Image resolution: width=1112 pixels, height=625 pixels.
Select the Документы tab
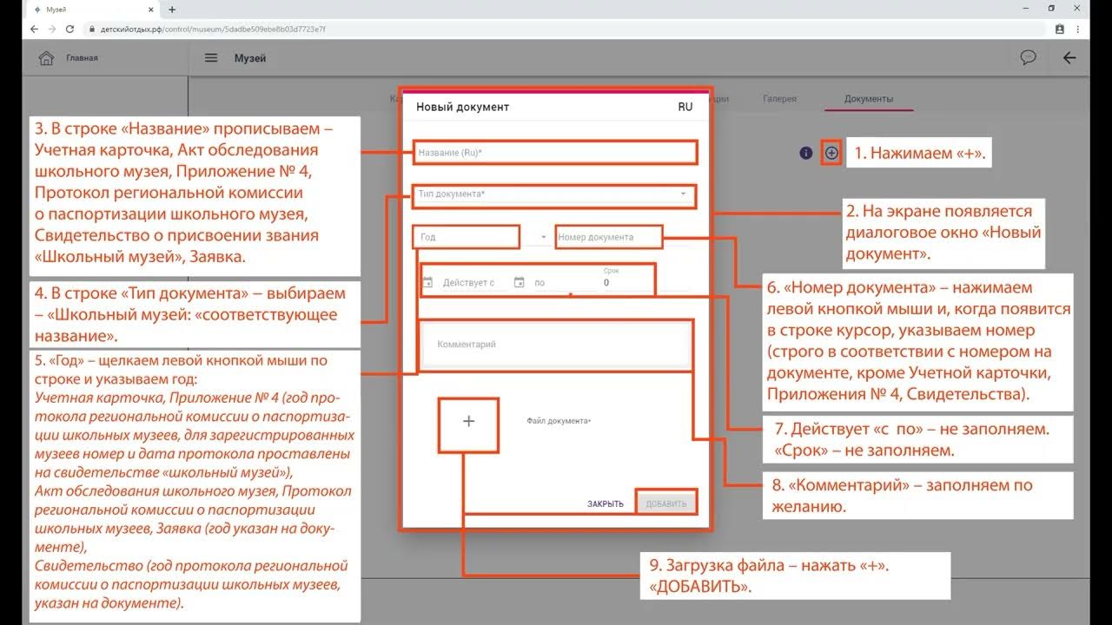[869, 99]
